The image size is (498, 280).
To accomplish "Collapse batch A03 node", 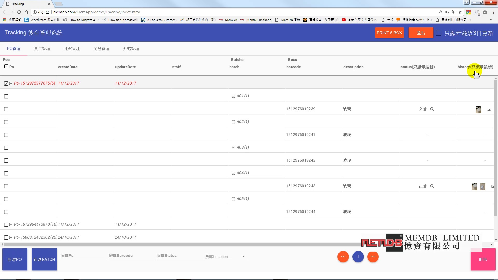I will click(233, 148).
